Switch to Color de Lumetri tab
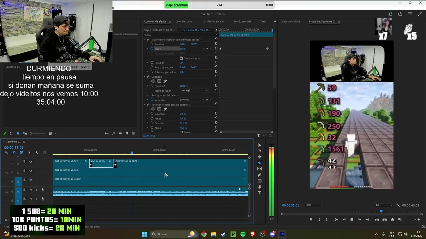The image size is (426, 239). tap(185, 22)
